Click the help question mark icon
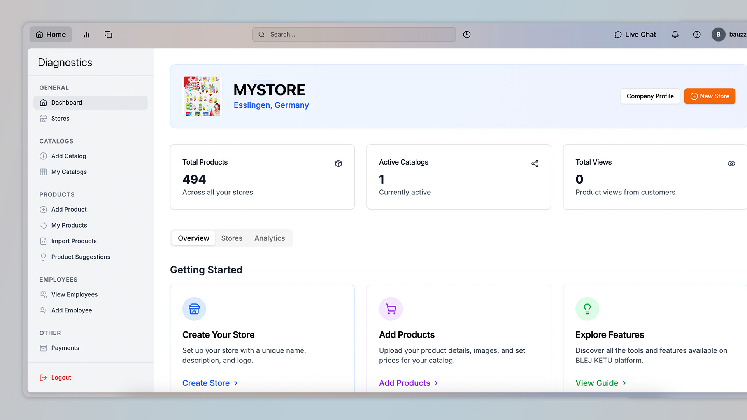Image resolution: width=747 pixels, height=420 pixels. 697,35
